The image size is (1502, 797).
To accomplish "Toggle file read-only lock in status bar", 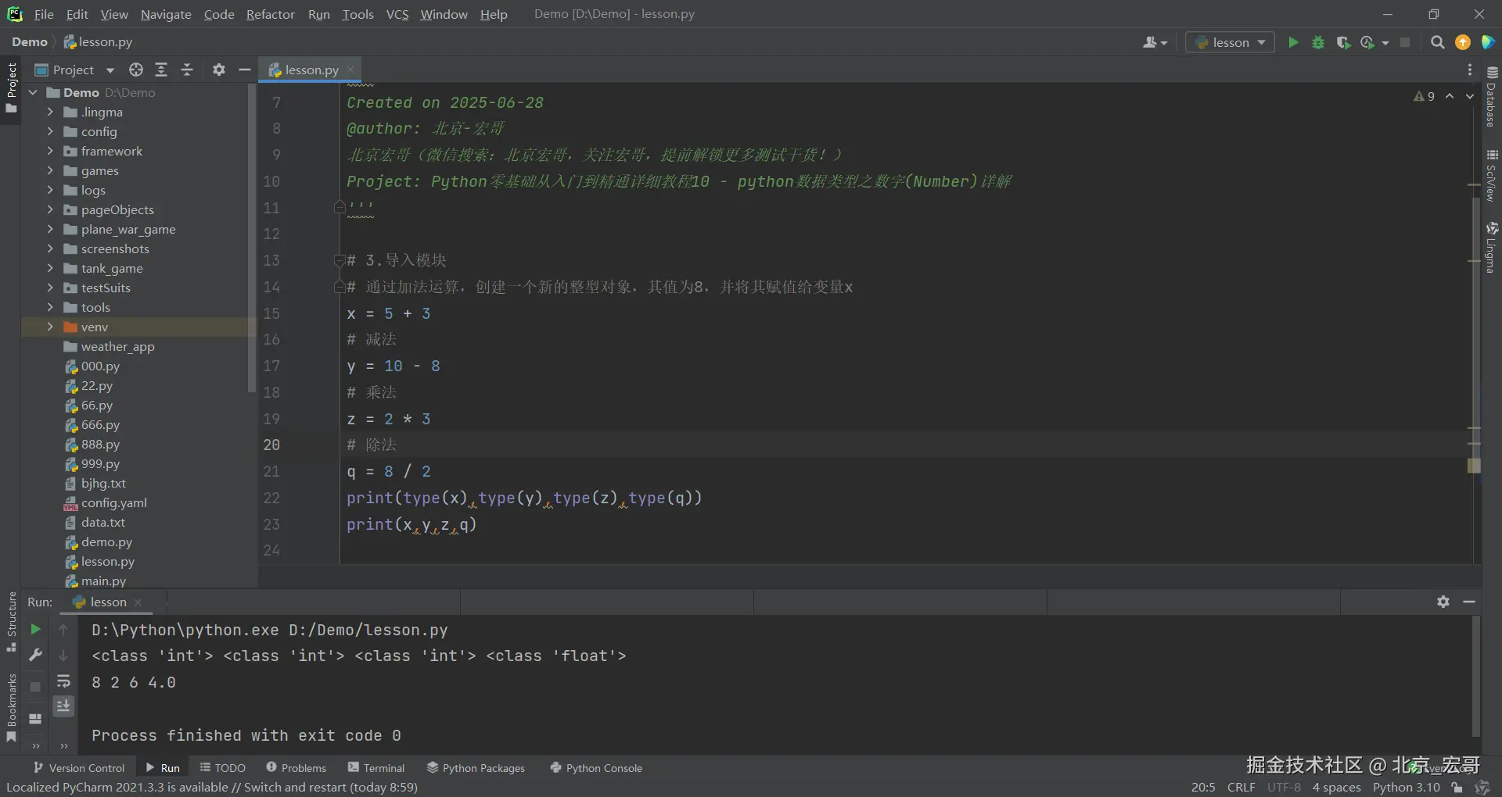I will point(1457,788).
